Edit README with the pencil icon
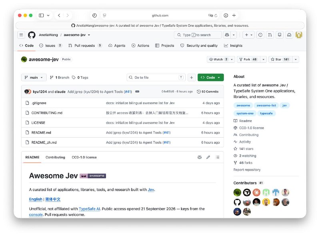The image size is (320, 236). coord(208,157)
